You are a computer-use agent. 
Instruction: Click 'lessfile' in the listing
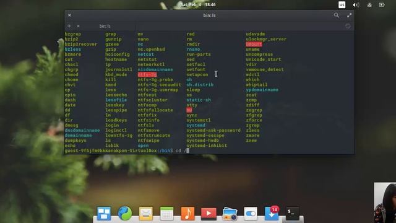116,100
